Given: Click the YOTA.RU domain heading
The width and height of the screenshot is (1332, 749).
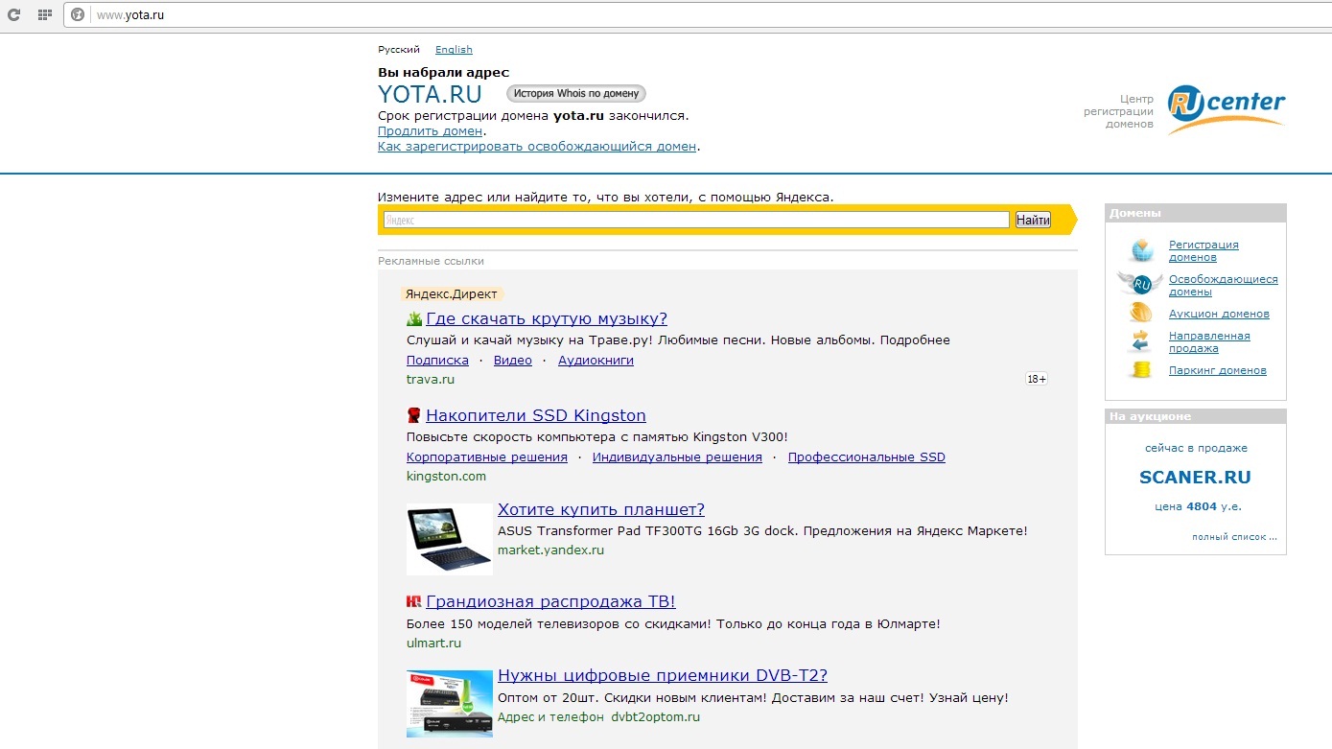Looking at the screenshot, I should (x=430, y=94).
